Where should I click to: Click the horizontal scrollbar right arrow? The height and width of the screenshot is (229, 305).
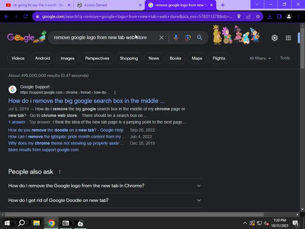[298, 215]
